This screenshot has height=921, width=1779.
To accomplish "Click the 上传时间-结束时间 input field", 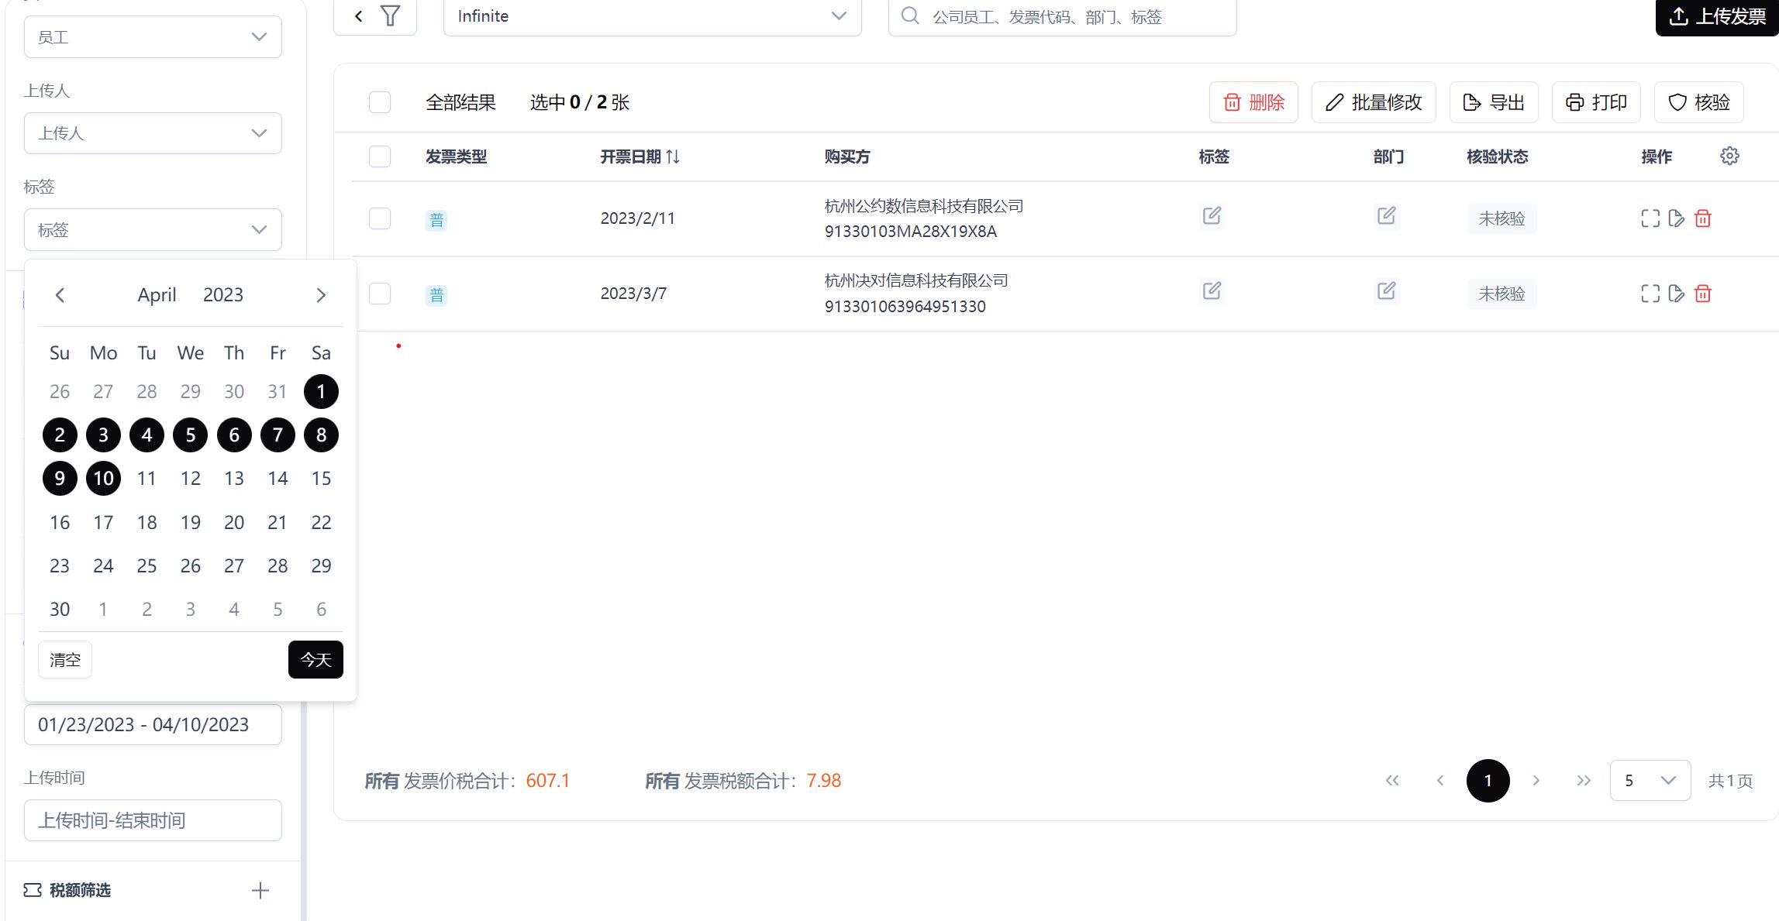I will pos(153,820).
